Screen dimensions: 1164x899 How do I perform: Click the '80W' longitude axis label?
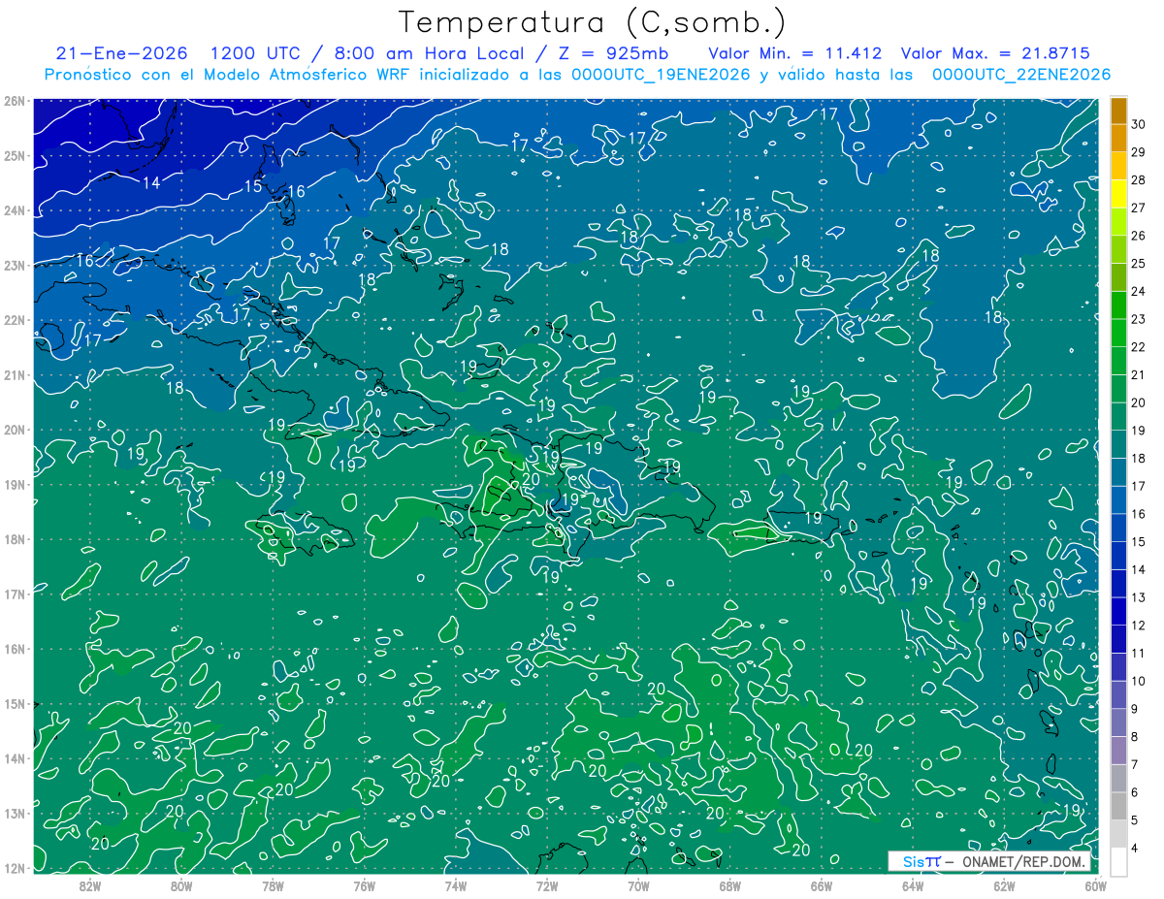coord(181,885)
